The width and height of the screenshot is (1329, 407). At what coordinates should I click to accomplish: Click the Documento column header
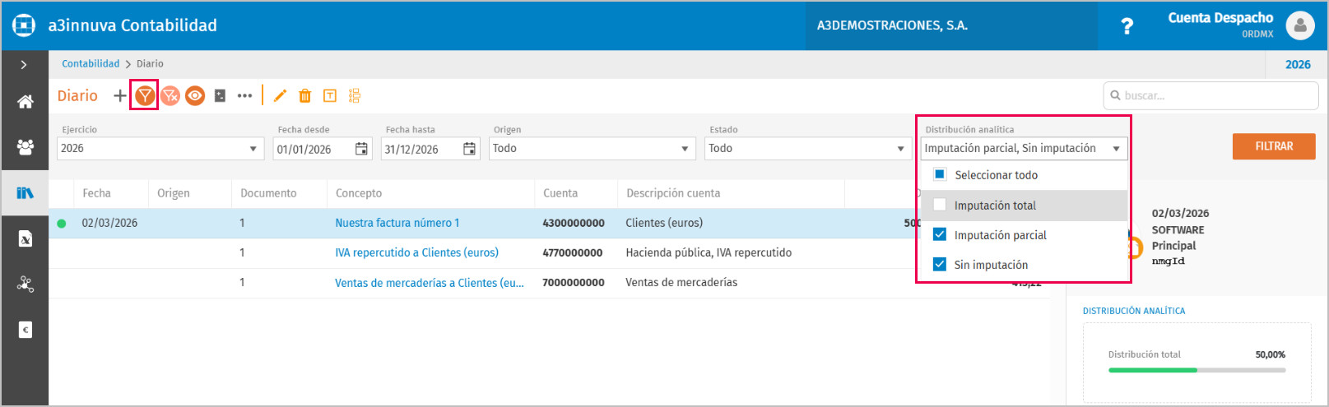point(268,193)
